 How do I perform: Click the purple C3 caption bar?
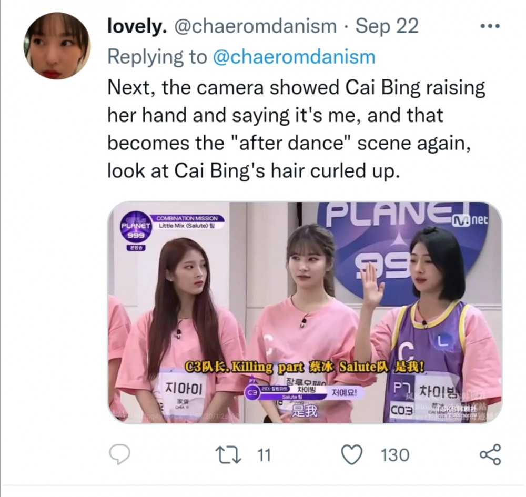[x=286, y=392]
